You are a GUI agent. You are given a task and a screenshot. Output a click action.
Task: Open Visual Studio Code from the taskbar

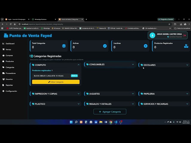coord(116,122)
